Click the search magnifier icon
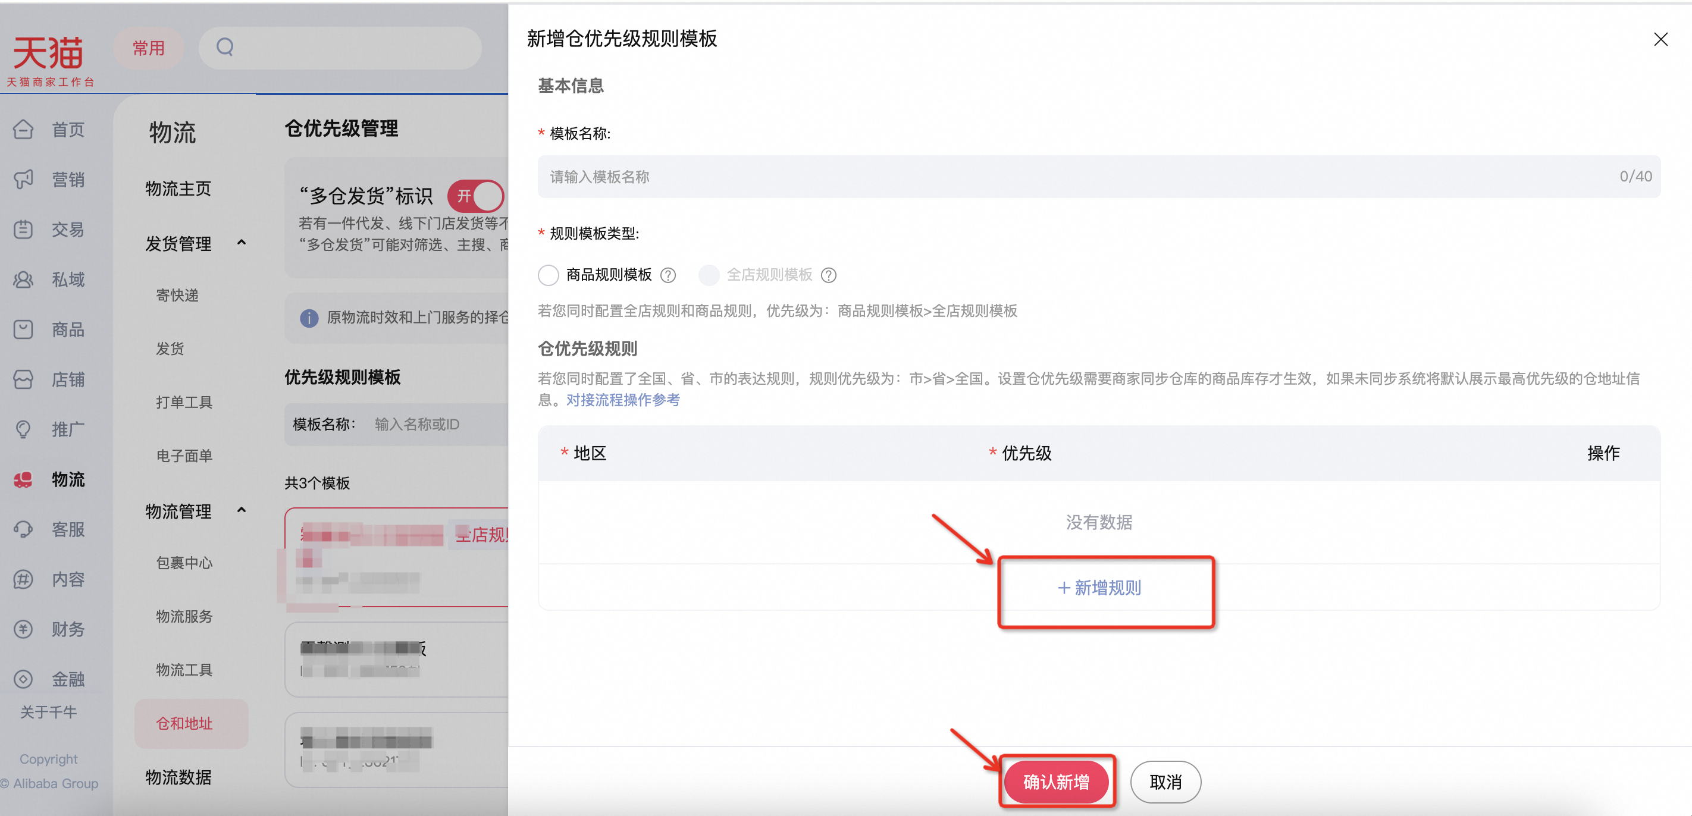The image size is (1692, 816). [225, 47]
